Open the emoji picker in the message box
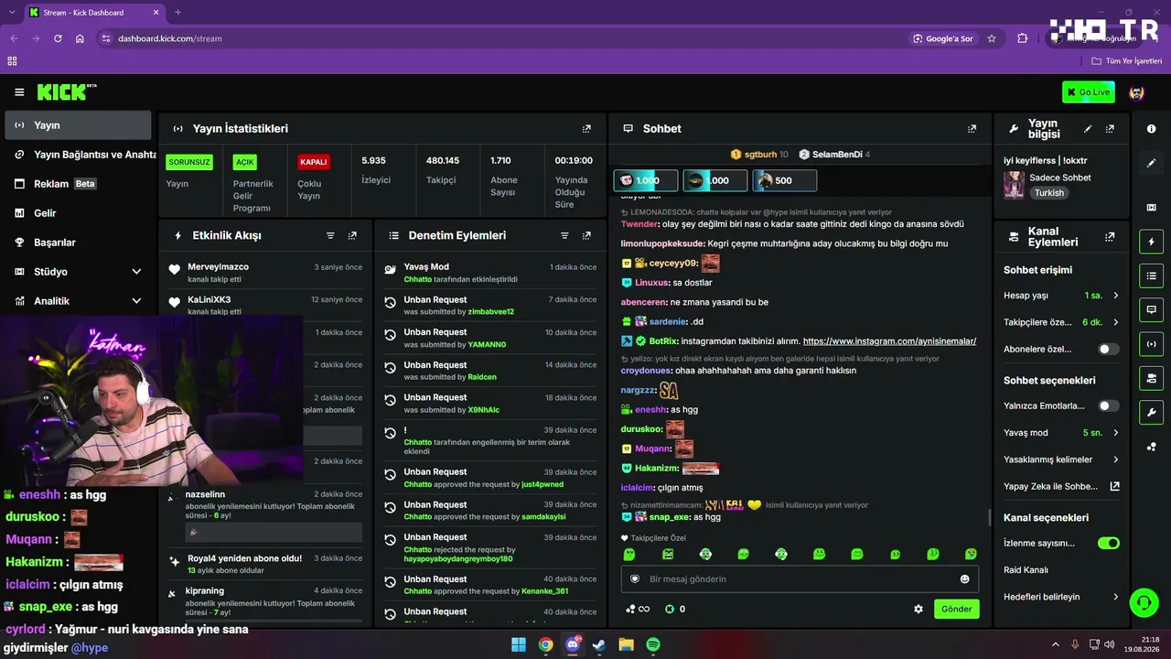The image size is (1171, 659). point(964,579)
